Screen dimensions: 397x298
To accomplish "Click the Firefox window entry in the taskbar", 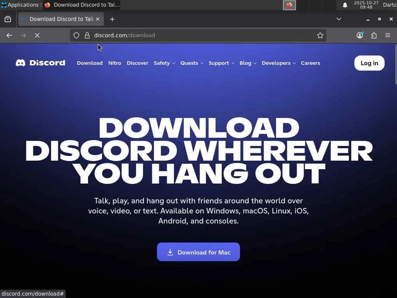I will point(81,5).
